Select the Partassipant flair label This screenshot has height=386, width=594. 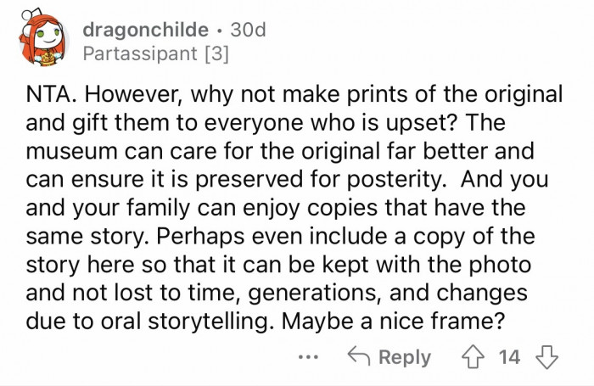(x=136, y=53)
